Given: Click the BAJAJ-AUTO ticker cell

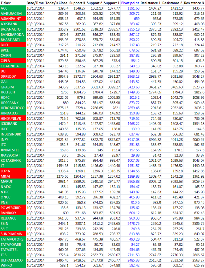Looking at the screenshot, I should point(13,29).
